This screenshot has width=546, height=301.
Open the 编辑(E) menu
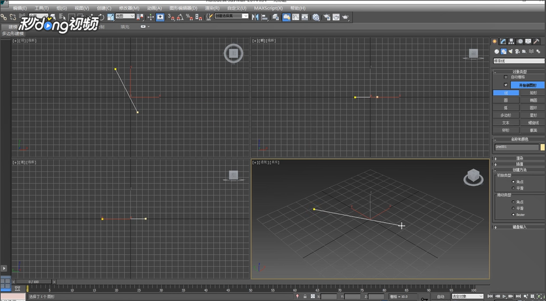pos(20,8)
